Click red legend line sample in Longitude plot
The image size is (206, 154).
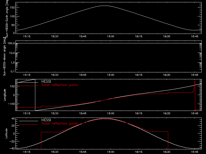tap(29, 86)
